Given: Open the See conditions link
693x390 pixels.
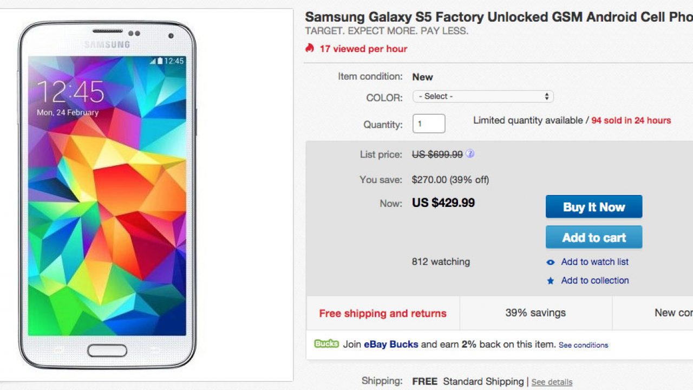Looking at the screenshot, I should coord(583,345).
